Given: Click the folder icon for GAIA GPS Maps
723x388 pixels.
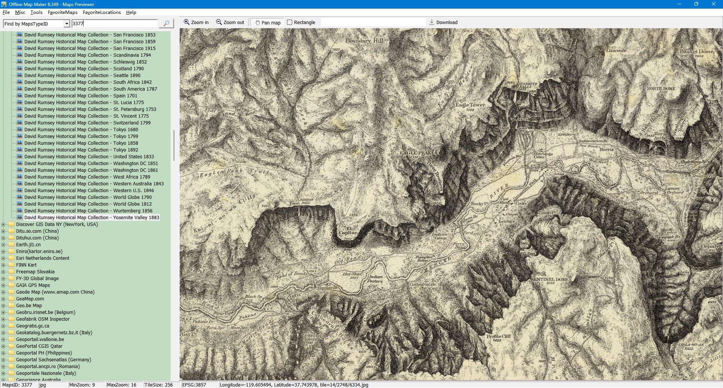Looking at the screenshot, I should tap(11, 285).
